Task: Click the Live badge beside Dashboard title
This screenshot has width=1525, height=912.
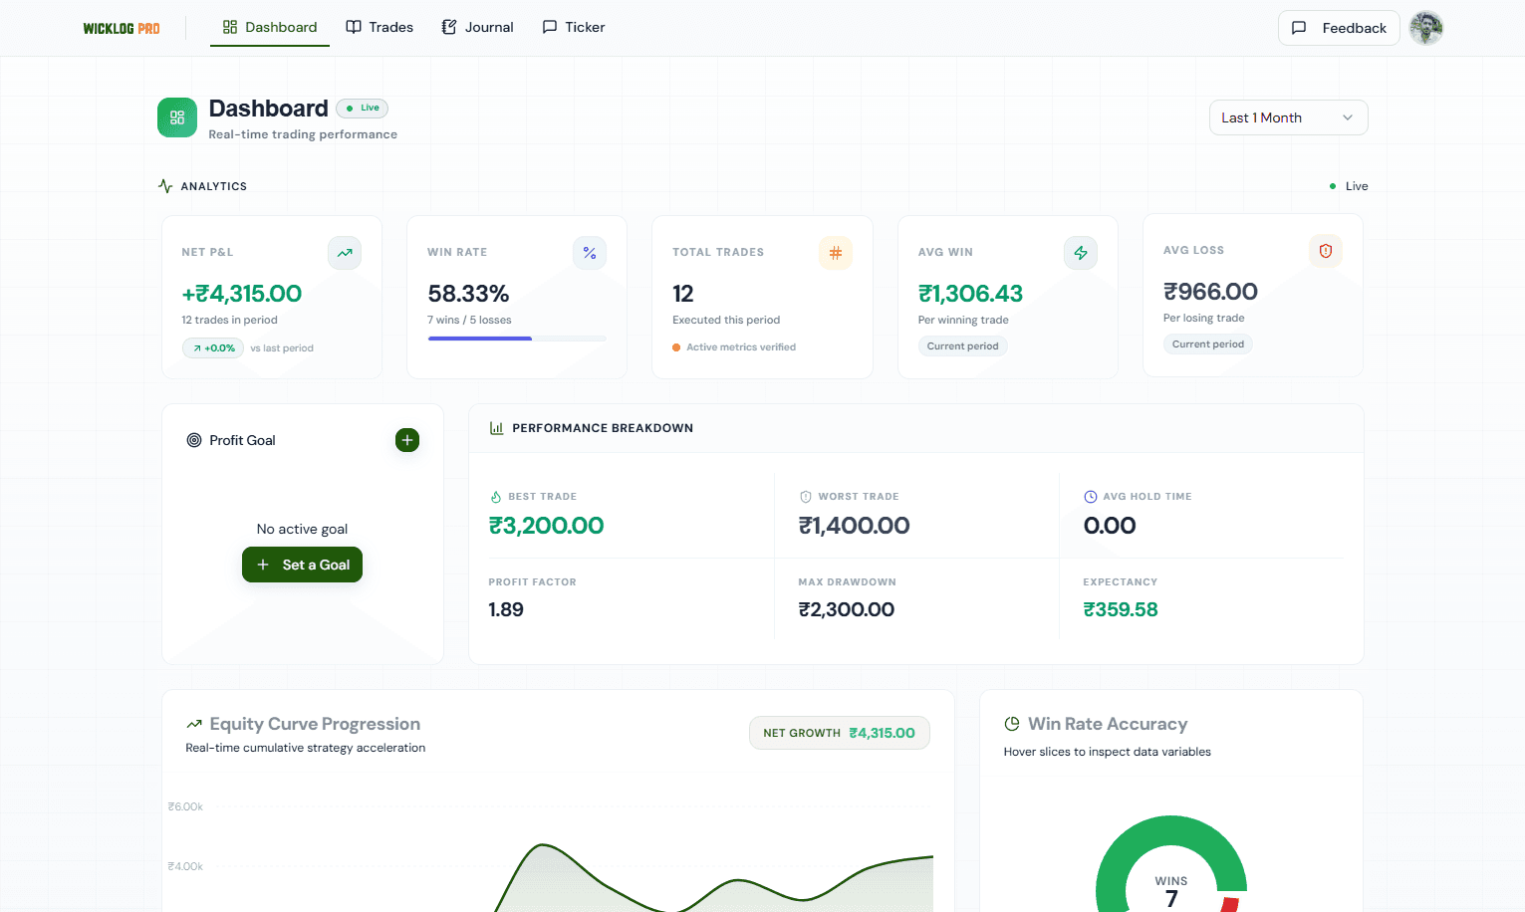Action: (363, 108)
